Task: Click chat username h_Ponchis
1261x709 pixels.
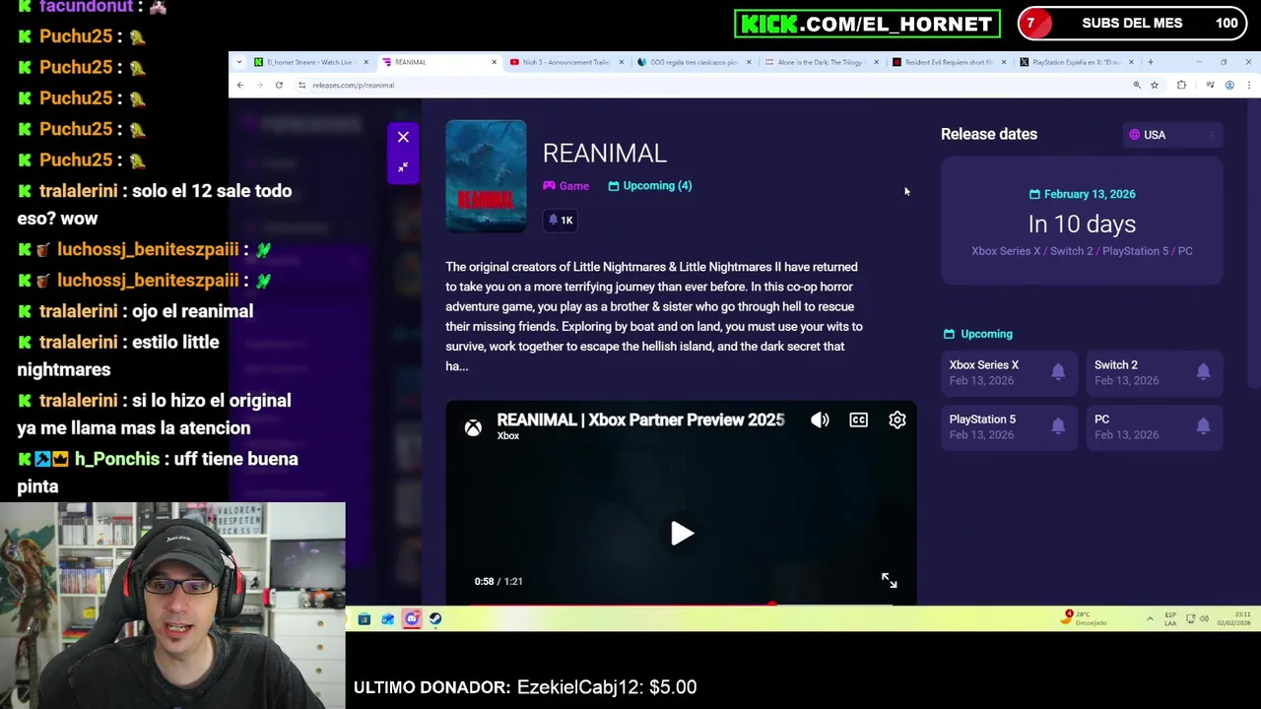Action: 117,459
